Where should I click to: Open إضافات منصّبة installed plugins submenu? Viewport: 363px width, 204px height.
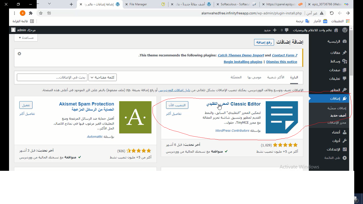[x=336, y=108]
